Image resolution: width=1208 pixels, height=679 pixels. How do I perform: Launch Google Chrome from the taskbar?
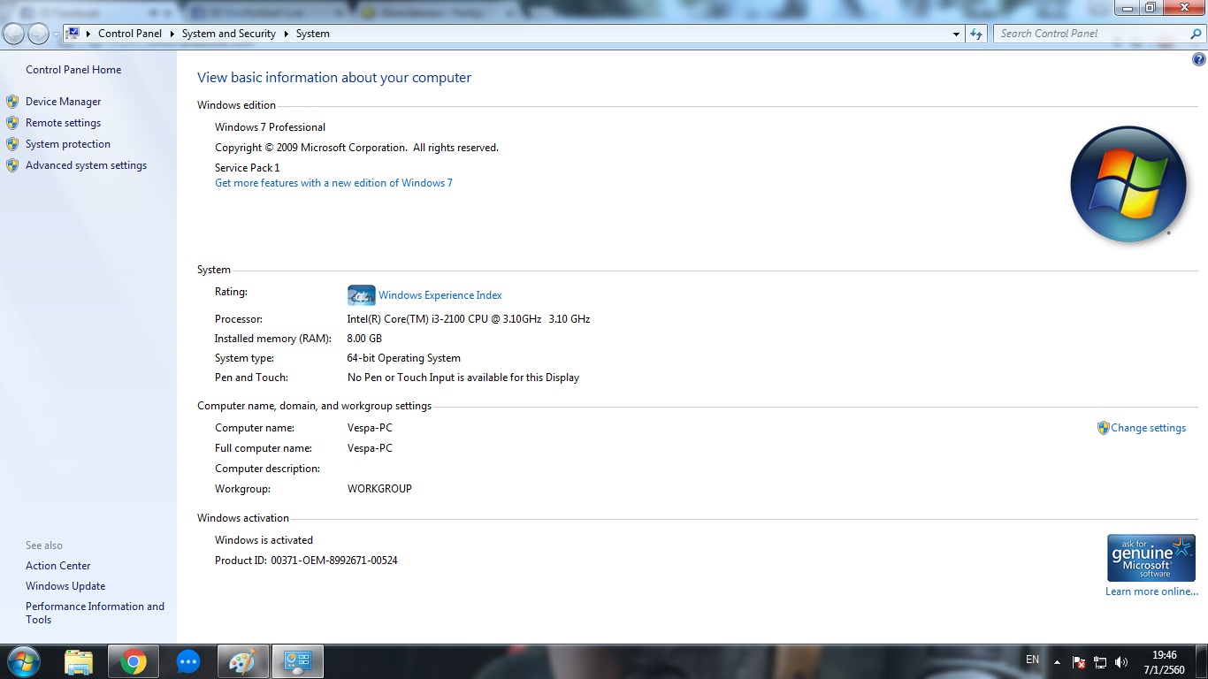point(134,661)
